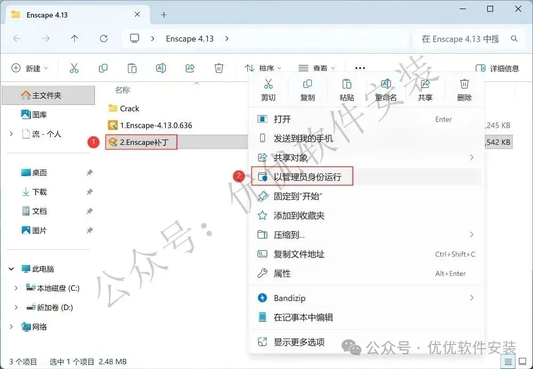Select file 1.Enscape-4.13.0.636
Image resolution: width=533 pixels, height=369 pixels.
150,125
